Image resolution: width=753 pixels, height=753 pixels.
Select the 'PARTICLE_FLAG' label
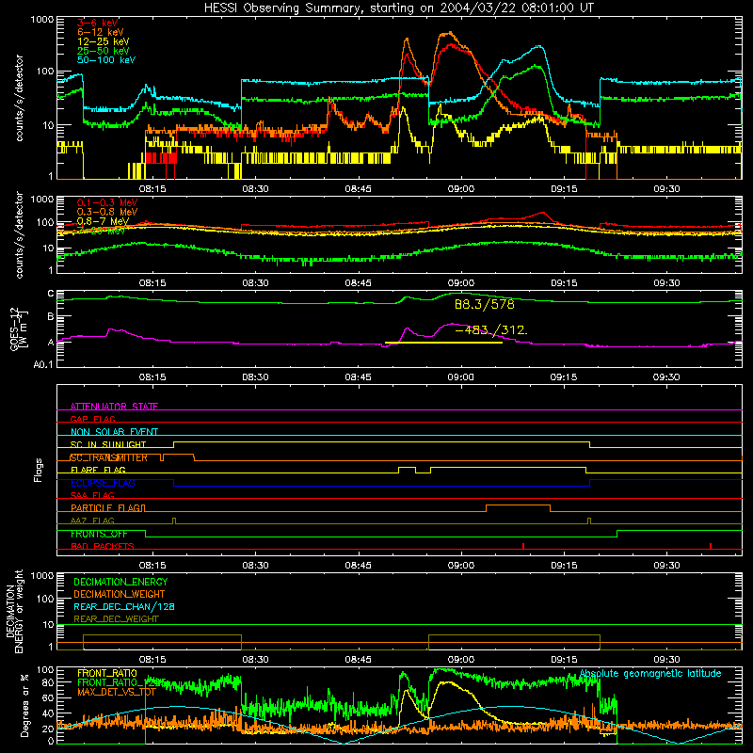click(105, 507)
